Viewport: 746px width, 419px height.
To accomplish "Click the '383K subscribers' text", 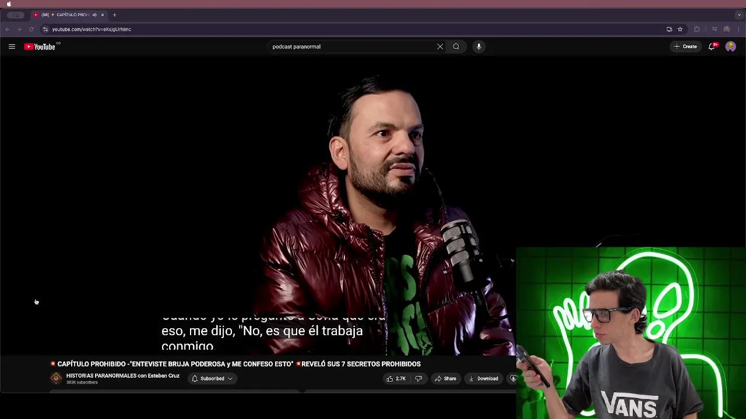I will click(x=82, y=382).
